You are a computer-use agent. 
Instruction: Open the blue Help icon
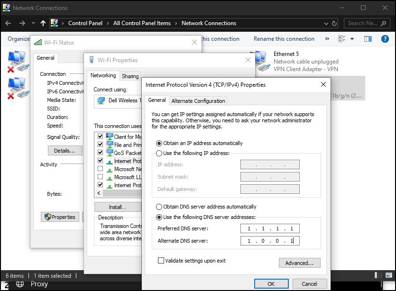[x=385, y=38]
